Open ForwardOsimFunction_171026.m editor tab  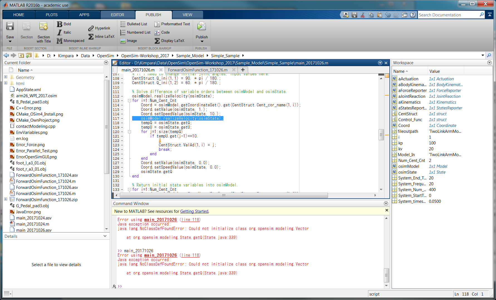[198, 70]
